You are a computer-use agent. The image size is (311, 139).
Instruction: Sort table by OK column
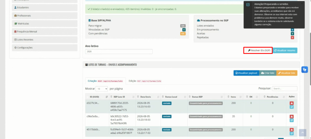pyautogui.click(x=251, y=97)
